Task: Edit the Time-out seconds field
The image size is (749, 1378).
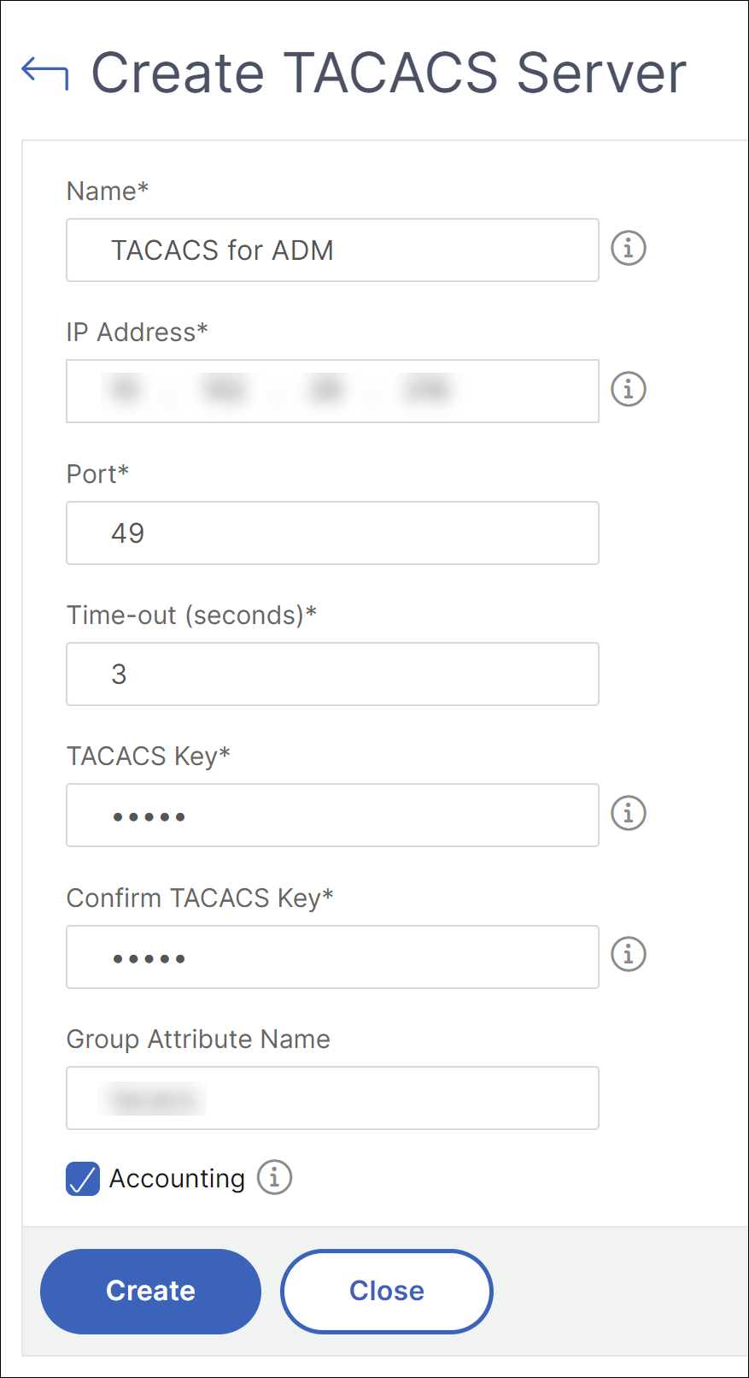Action: 332,674
